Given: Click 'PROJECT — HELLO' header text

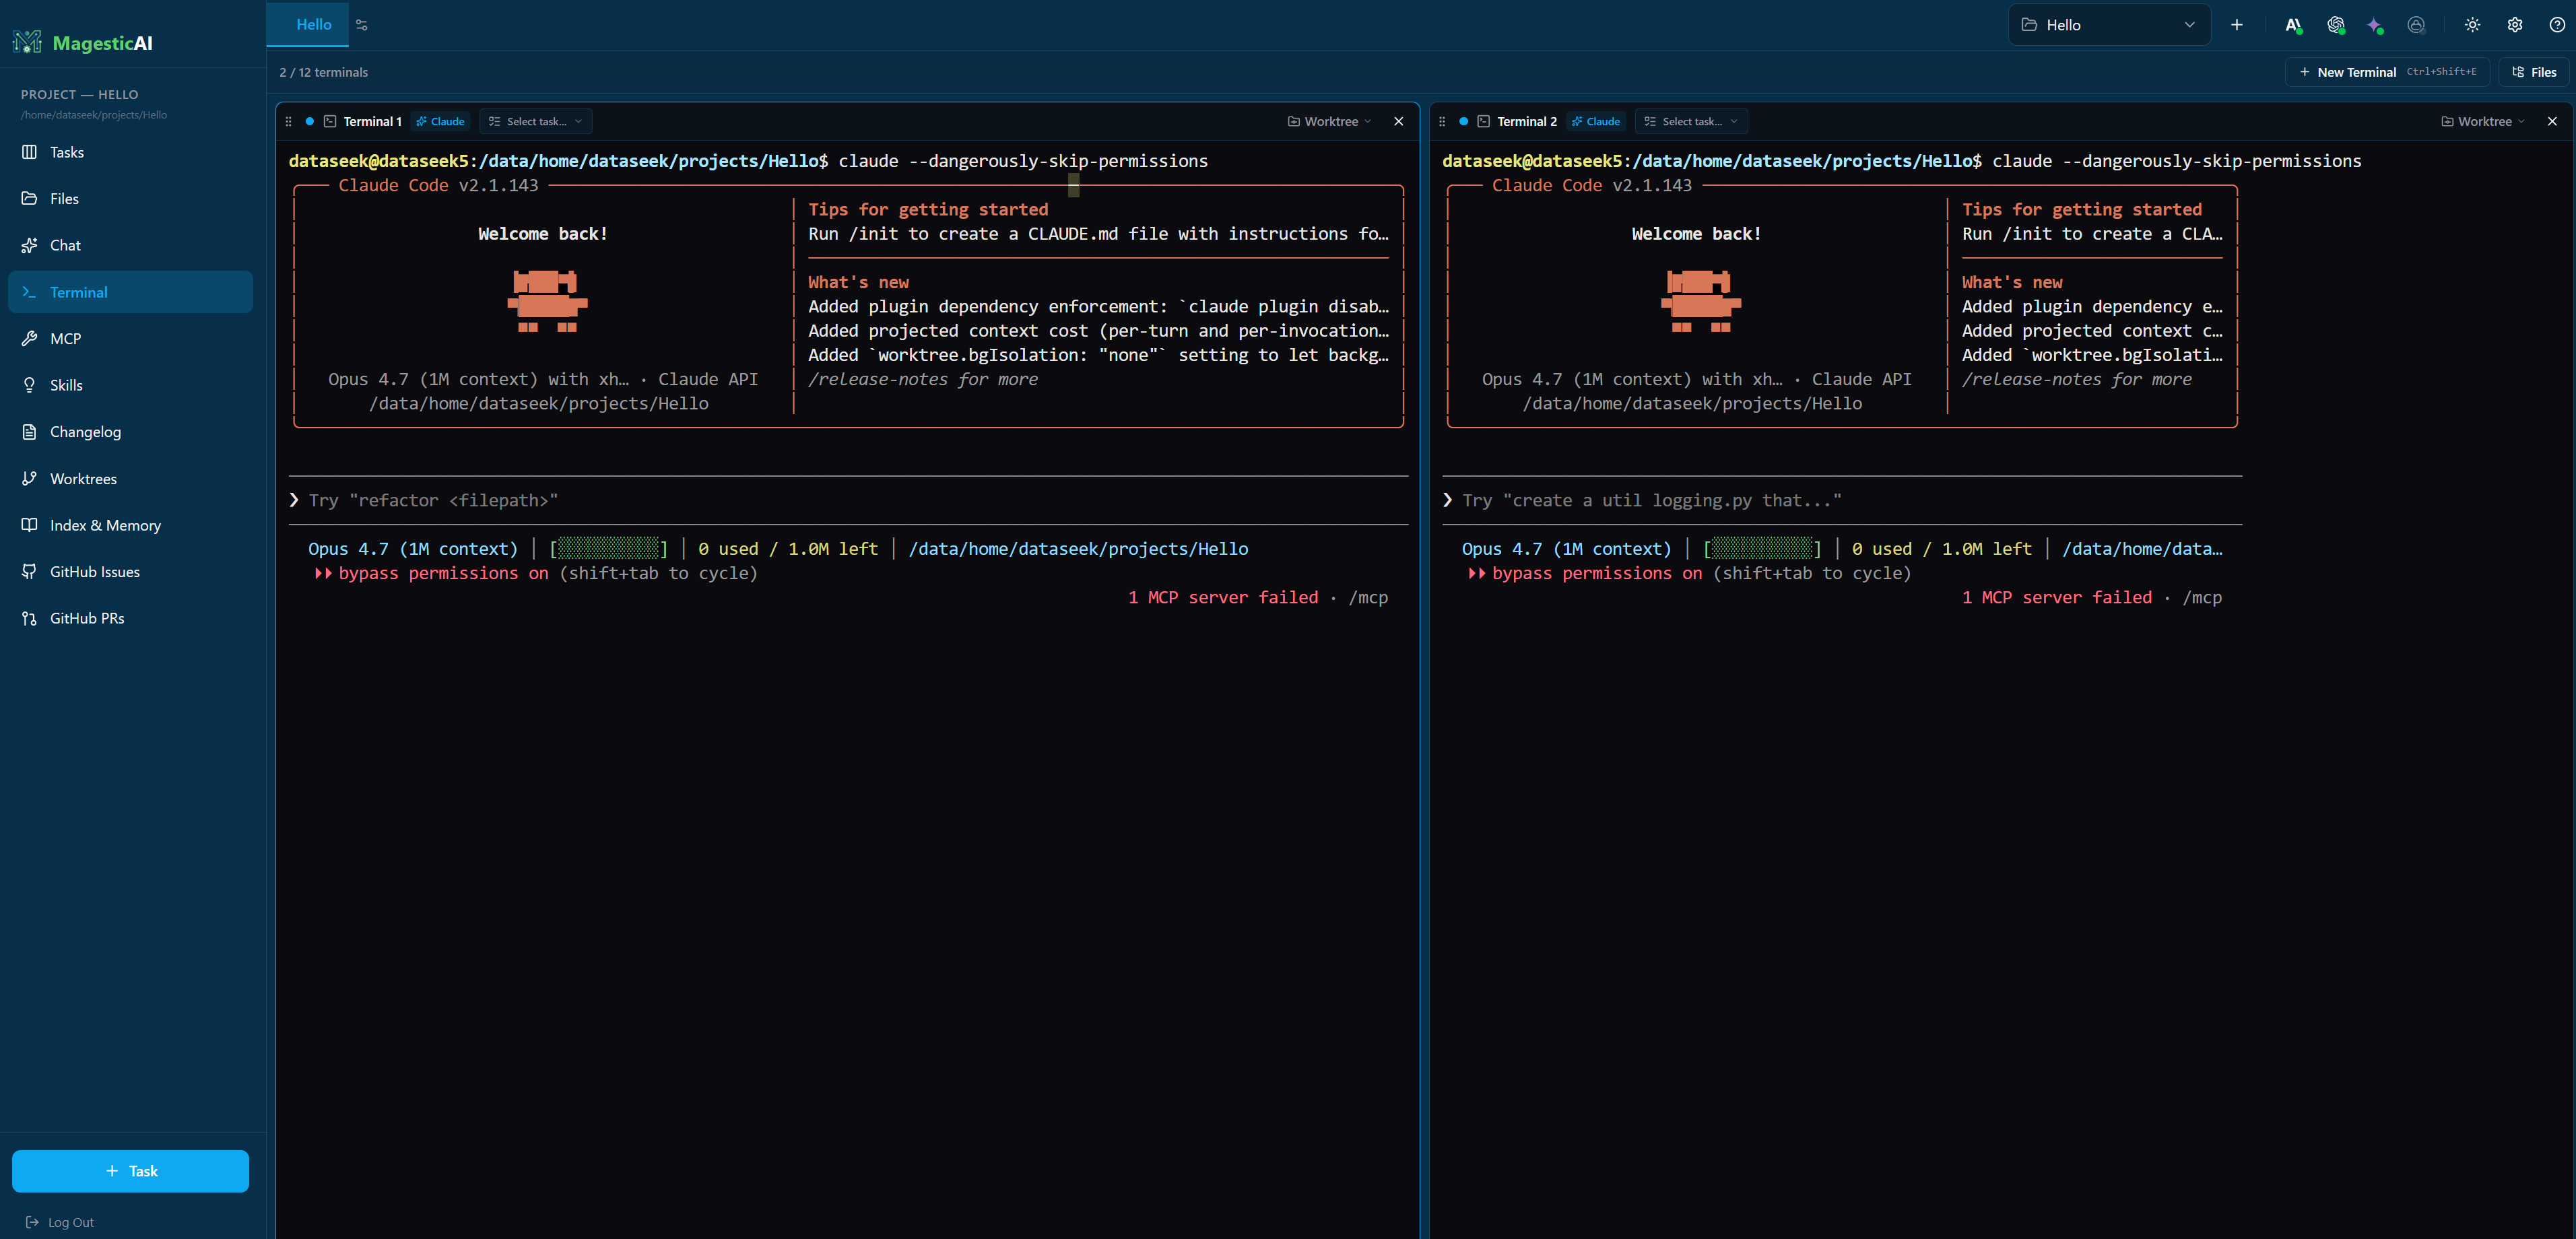Looking at the screenshot, I should [x=80, y=94].
